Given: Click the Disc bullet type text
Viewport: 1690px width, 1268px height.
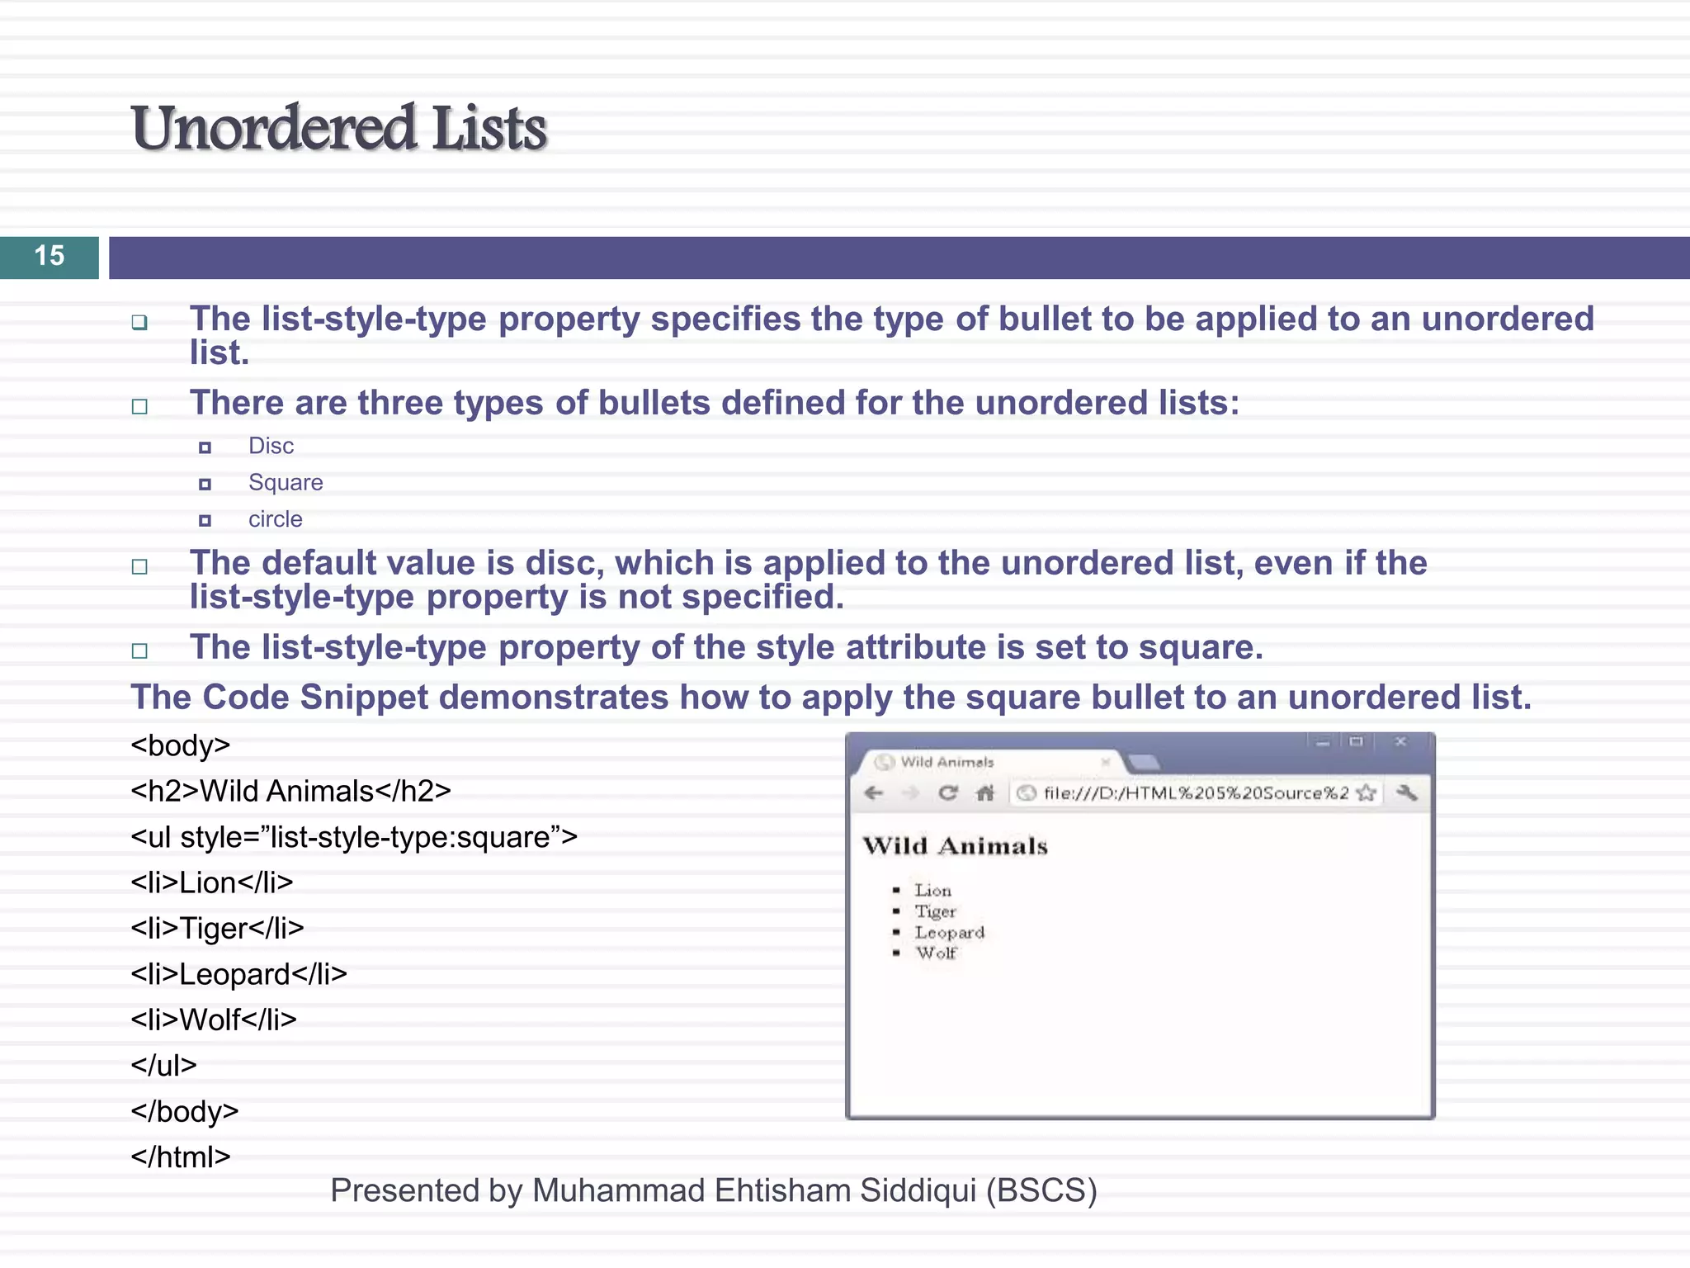Looking at the screenshot, I should point(271,446).
